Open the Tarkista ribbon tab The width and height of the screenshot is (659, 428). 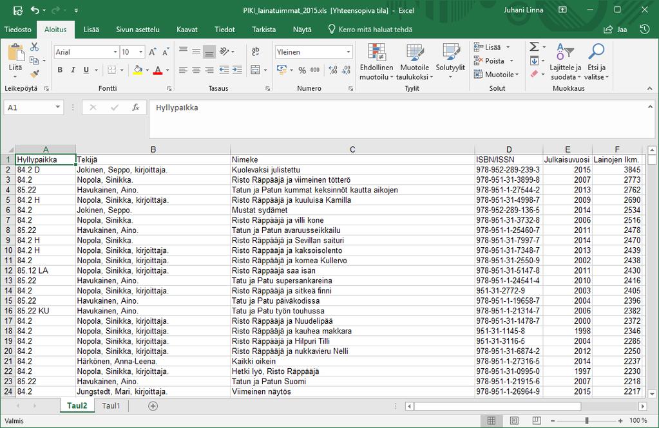(264, 30)
